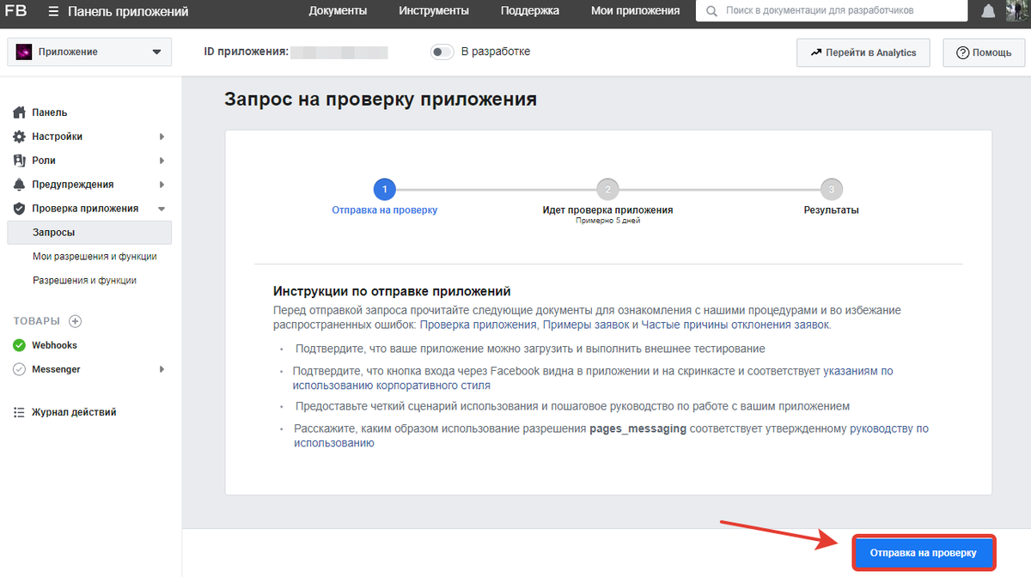Click the plus icon next to ТОВАРЫ
Screen dimensions: 1031x577
point(75,321)
